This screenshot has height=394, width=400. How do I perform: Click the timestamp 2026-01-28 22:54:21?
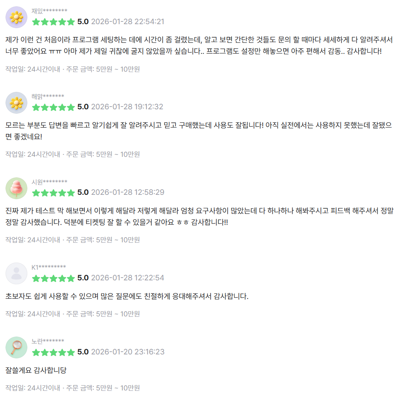point(128,22)
